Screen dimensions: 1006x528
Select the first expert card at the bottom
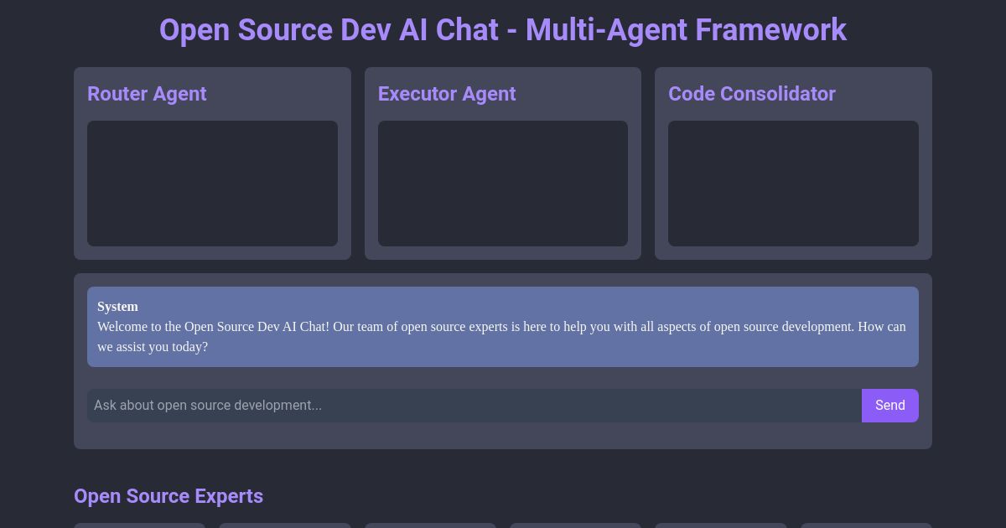point(139,526)
